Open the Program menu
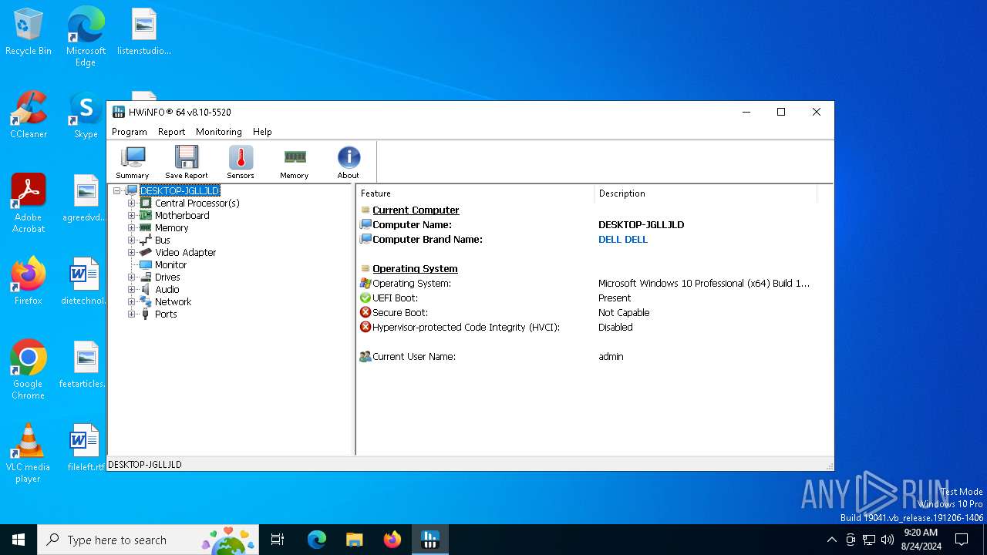 click(x=130, y=132)
